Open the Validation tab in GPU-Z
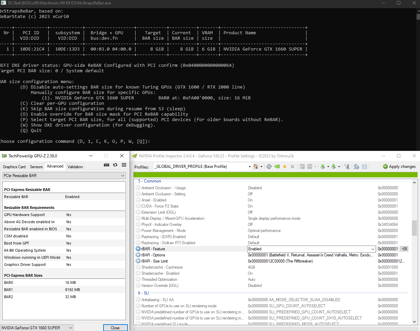Viewport: 420px width, 331px height. 75,167
